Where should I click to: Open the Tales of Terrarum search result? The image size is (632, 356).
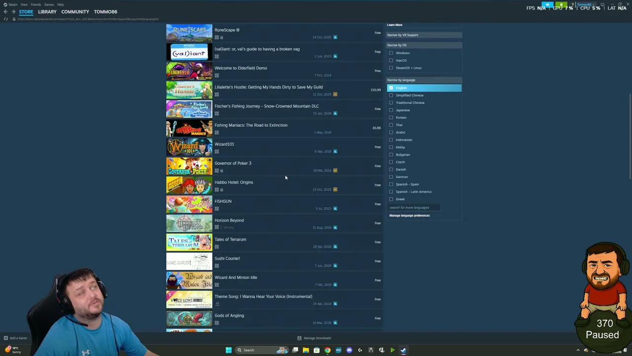[x=274, y=243]
